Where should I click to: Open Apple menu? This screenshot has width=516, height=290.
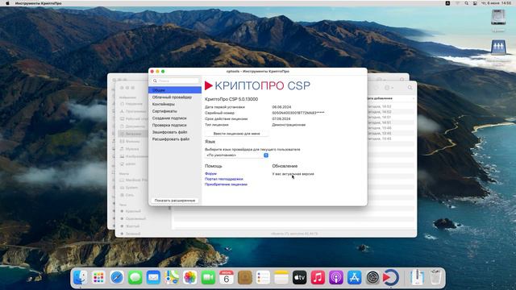[x=7, y=3]
